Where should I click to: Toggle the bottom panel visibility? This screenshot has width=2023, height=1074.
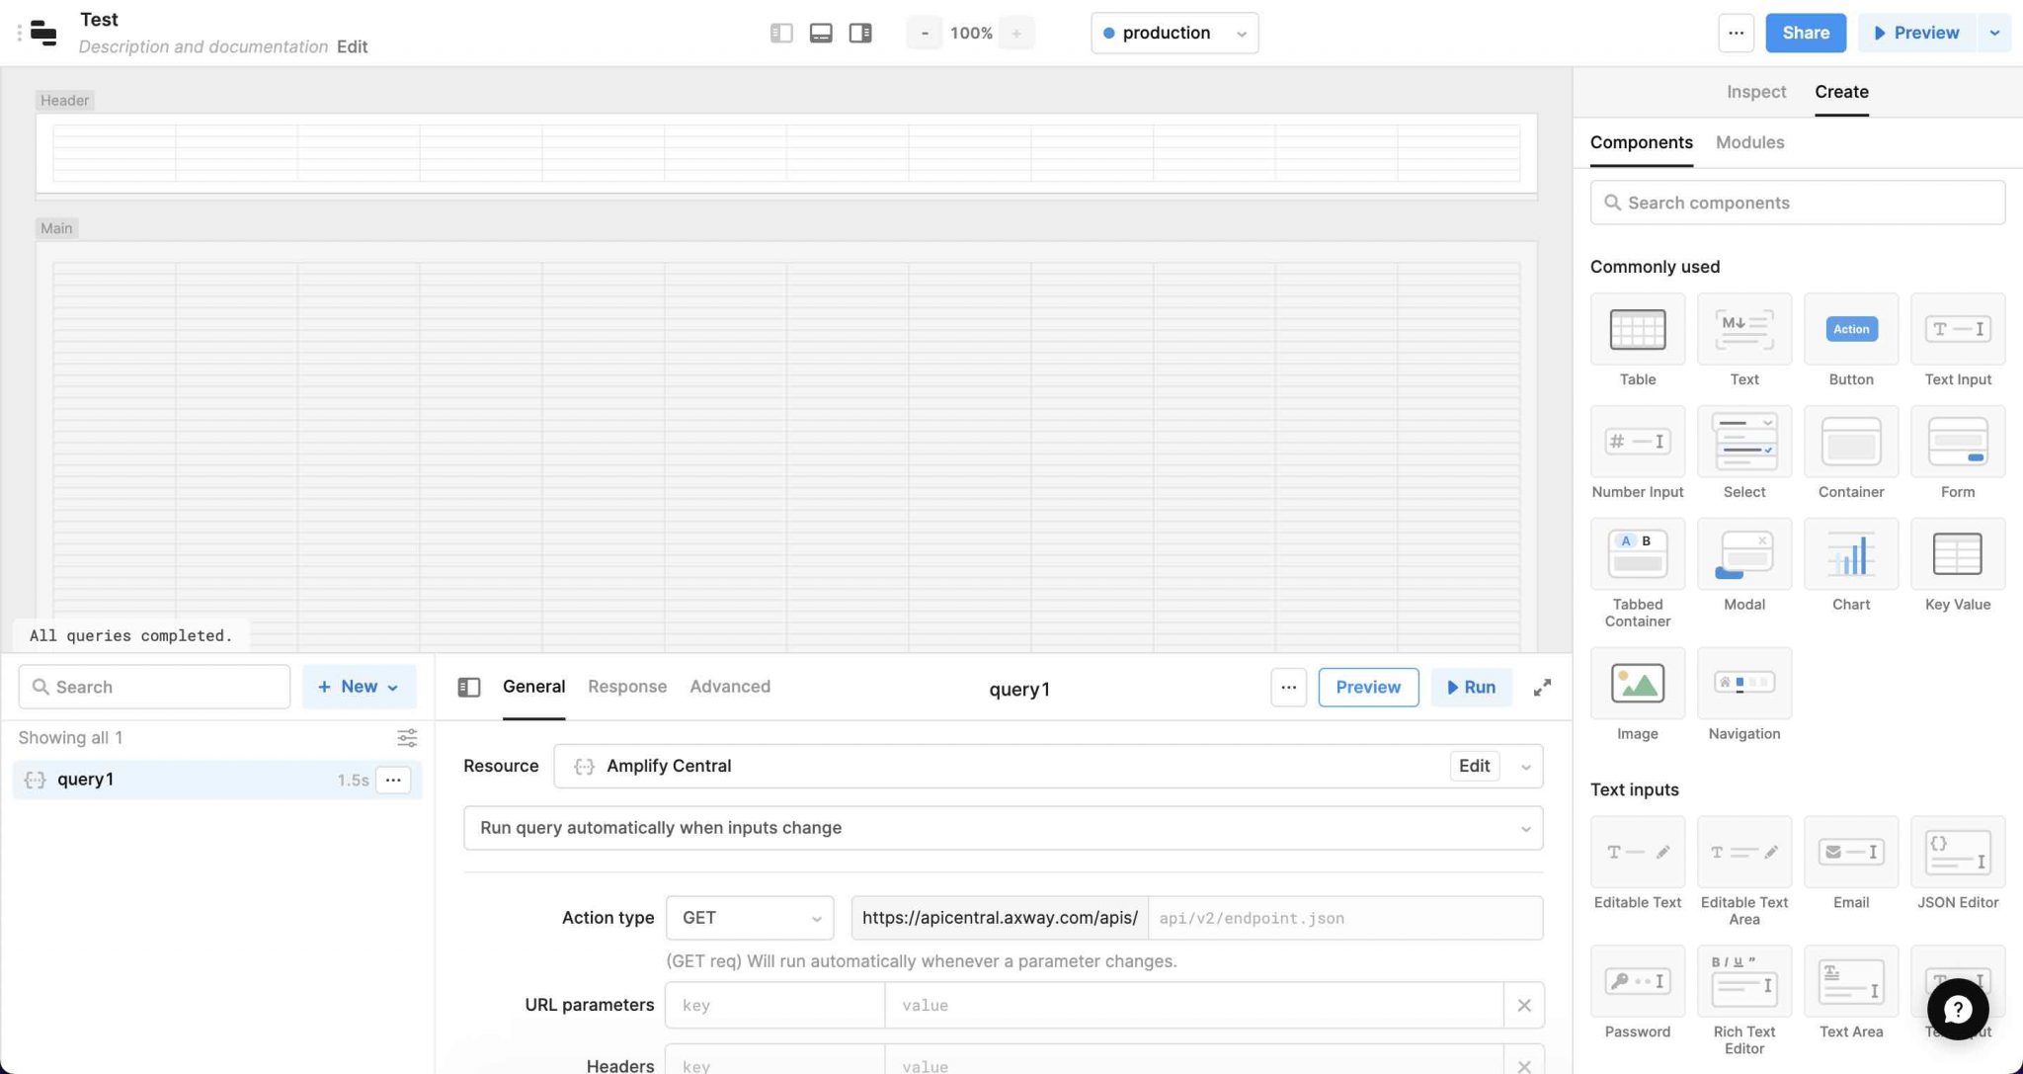[x=820, y=33]
